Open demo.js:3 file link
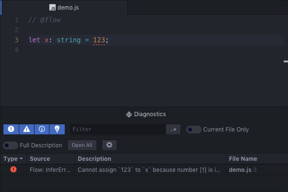The height and width of the screenshot is (192, 288). [x=242, y=170]
